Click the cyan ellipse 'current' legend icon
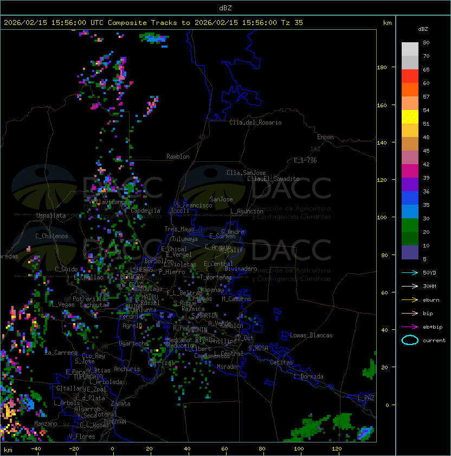 (410, 340)
